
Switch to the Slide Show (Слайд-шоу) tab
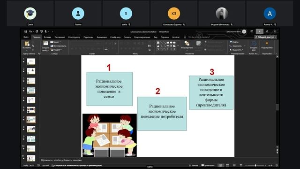[x=115, y=37]
